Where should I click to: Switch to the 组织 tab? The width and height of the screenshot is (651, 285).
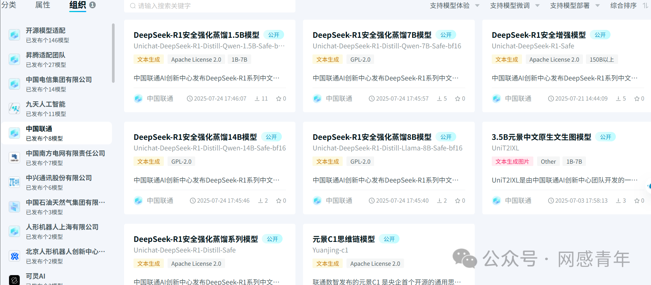tap(78, 5)
